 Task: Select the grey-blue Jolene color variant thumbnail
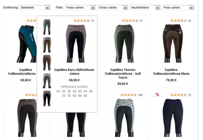tap(47, 27)
